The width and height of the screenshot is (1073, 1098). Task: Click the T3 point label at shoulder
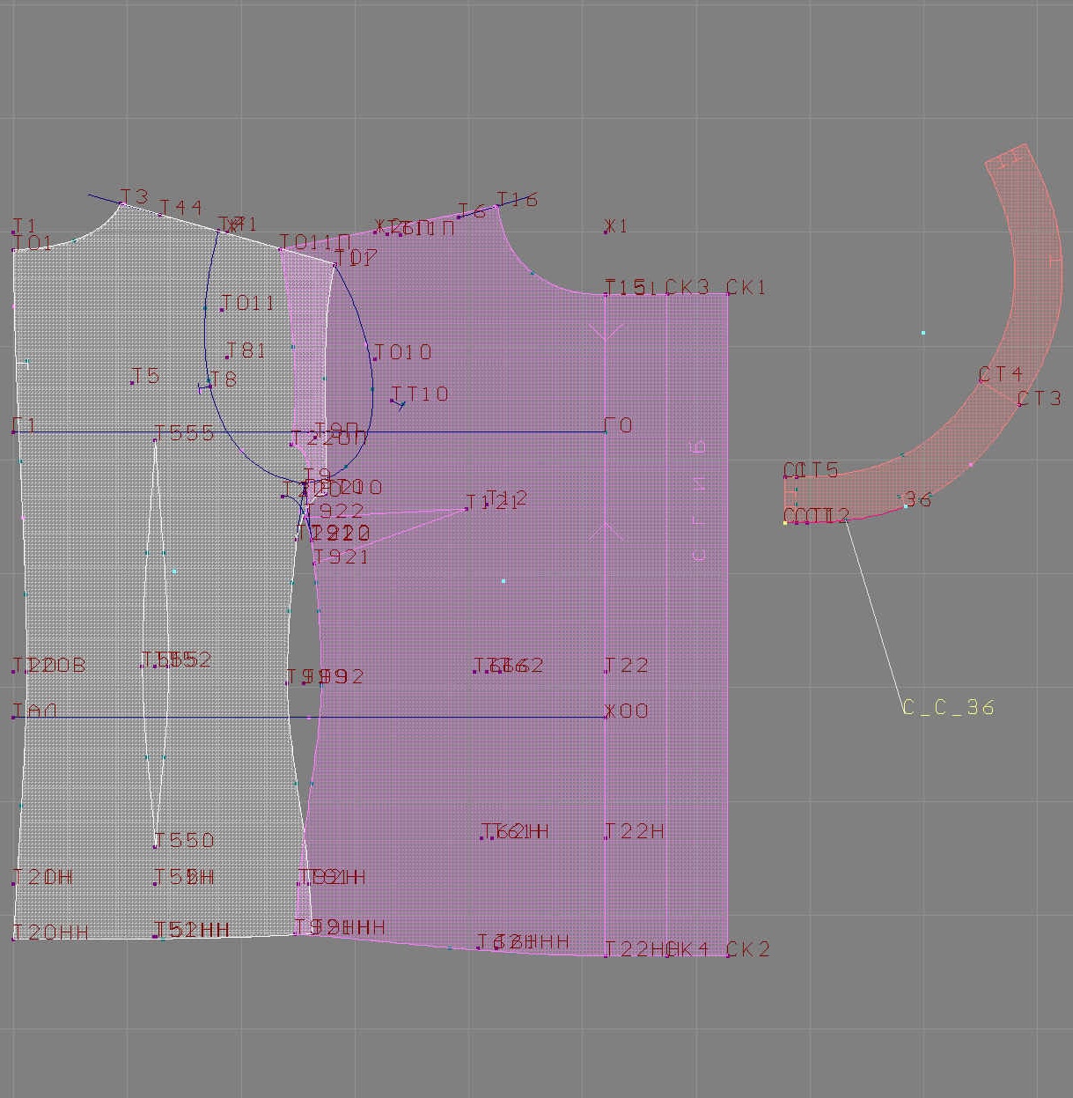click(134, 196)
